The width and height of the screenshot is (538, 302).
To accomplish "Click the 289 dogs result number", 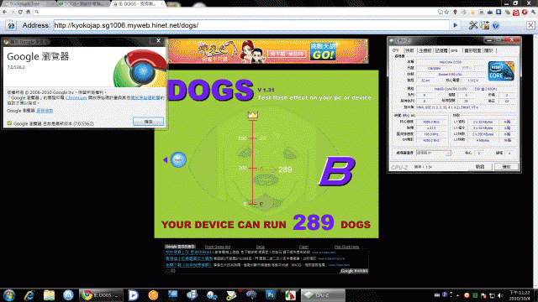I will [x=314, y=222].
